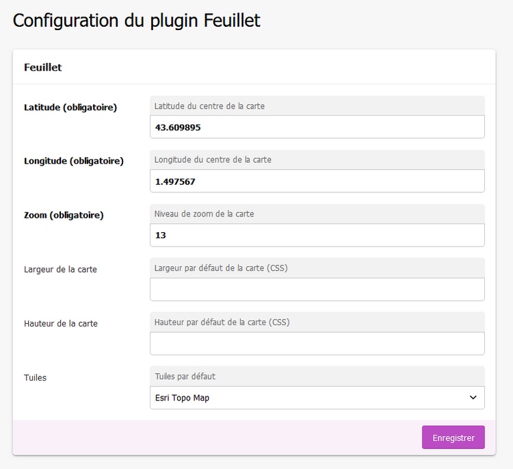Screen dimensions: 513x469
Task: Click the empty Largeur de la carte input
Action: click(317, 290)
